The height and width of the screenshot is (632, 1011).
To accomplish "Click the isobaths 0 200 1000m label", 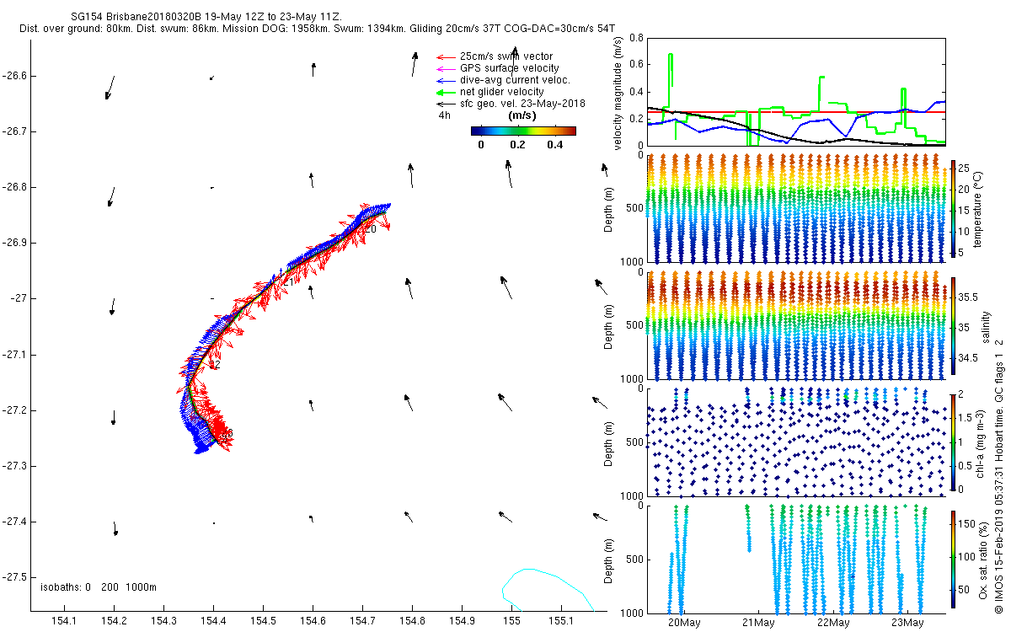I will (x=98, y=586).
